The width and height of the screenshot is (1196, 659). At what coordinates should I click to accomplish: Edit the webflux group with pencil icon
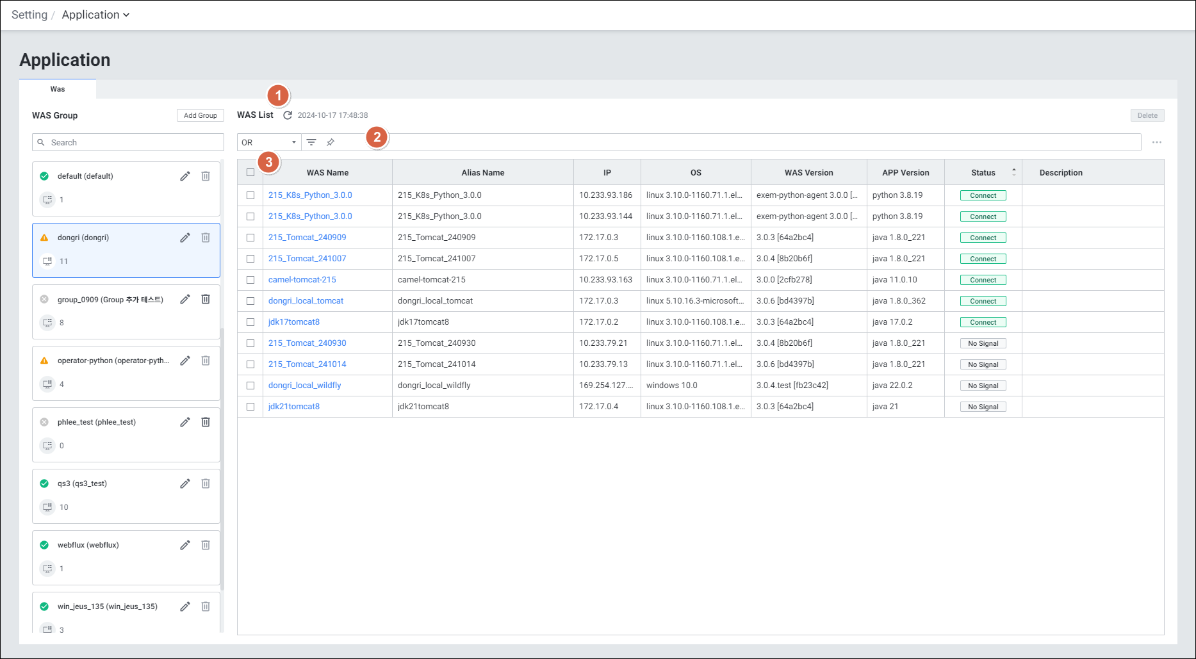(x=185, y=545)
